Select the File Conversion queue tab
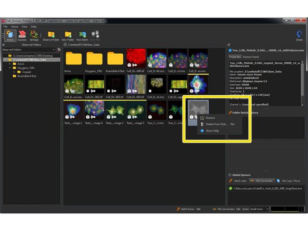The height and width of the screenshot is (231, 308). (x=262, y=181)
